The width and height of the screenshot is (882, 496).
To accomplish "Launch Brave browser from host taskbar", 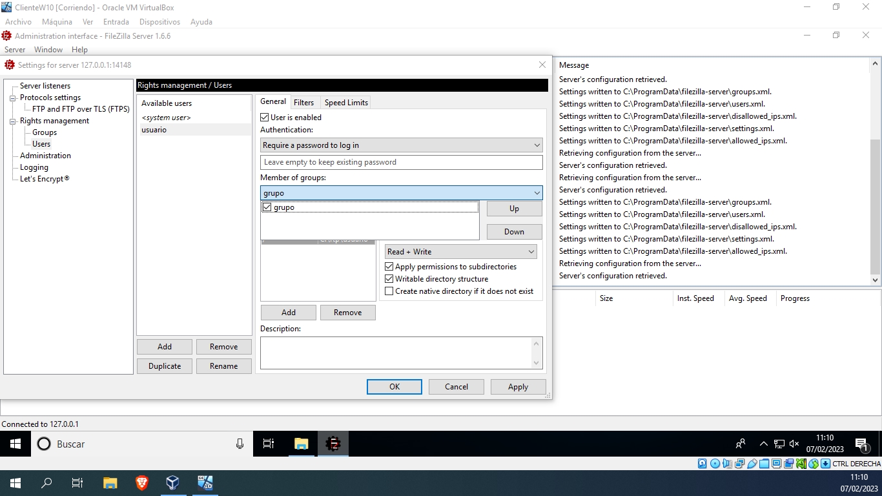I will click(141, 483).
